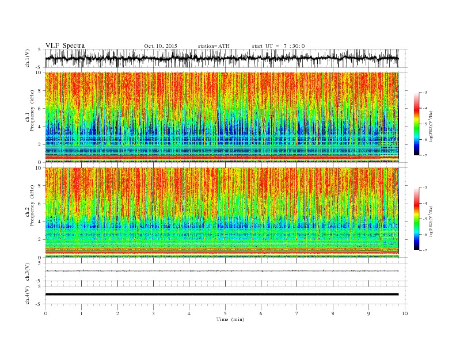Click the '9' tick on Time axis
The width and height of the screenshot is (456, 352).
tap(368, 313)
